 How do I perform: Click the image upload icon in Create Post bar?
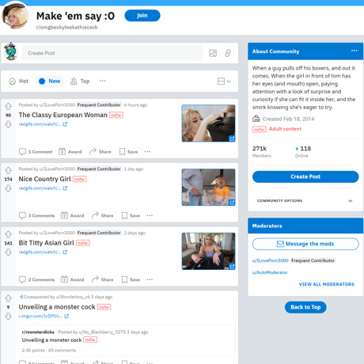pos(213,53)
